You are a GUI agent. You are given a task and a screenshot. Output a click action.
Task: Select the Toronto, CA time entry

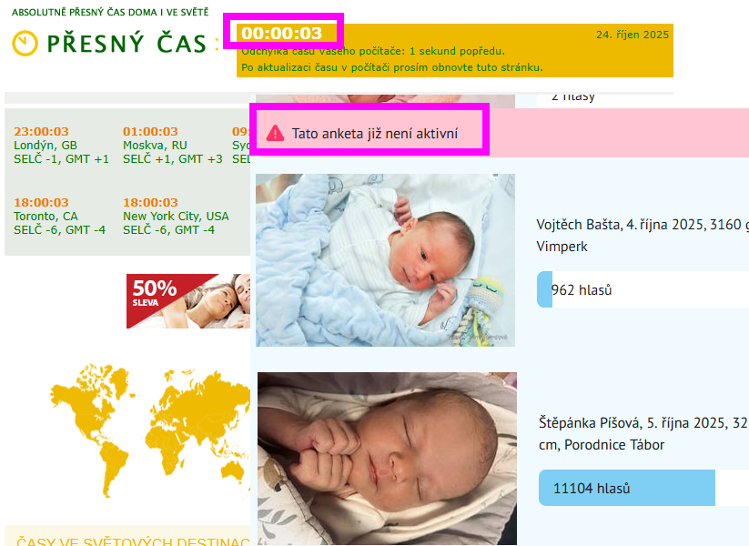point(46,217)
